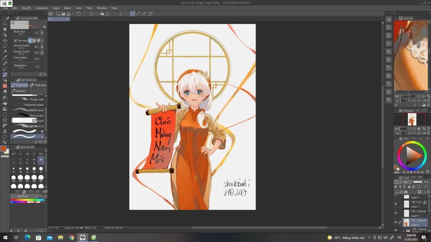Select the Brush tool in toolbox

[x=5, y=75]
